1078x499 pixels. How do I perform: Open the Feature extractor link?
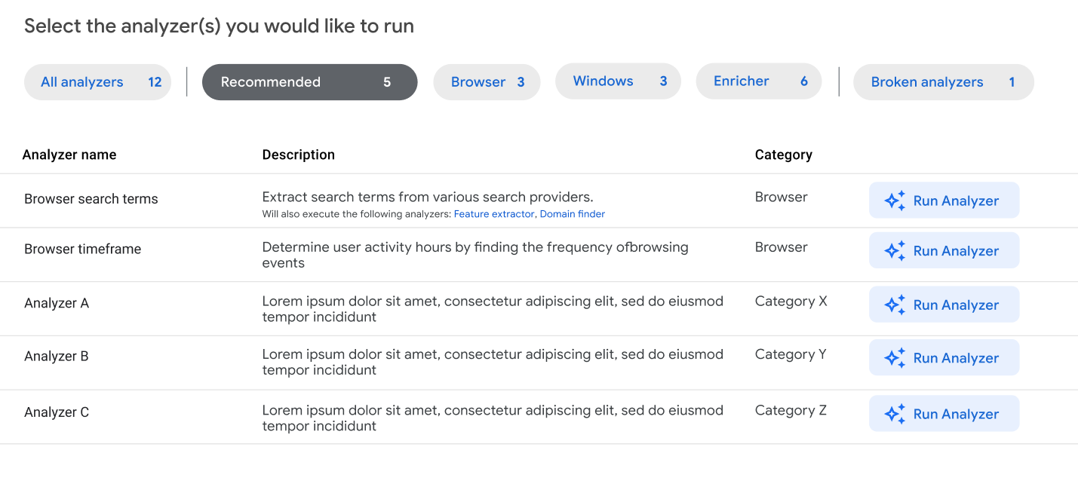[494, 213]
